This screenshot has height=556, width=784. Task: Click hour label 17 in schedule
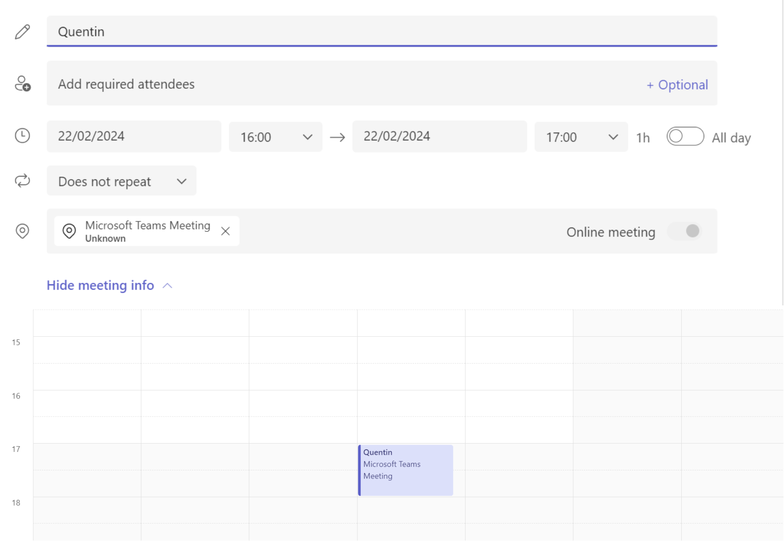[x=16, y=449]
